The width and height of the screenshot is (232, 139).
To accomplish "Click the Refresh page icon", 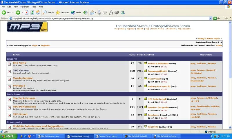I will click(32, 12).
